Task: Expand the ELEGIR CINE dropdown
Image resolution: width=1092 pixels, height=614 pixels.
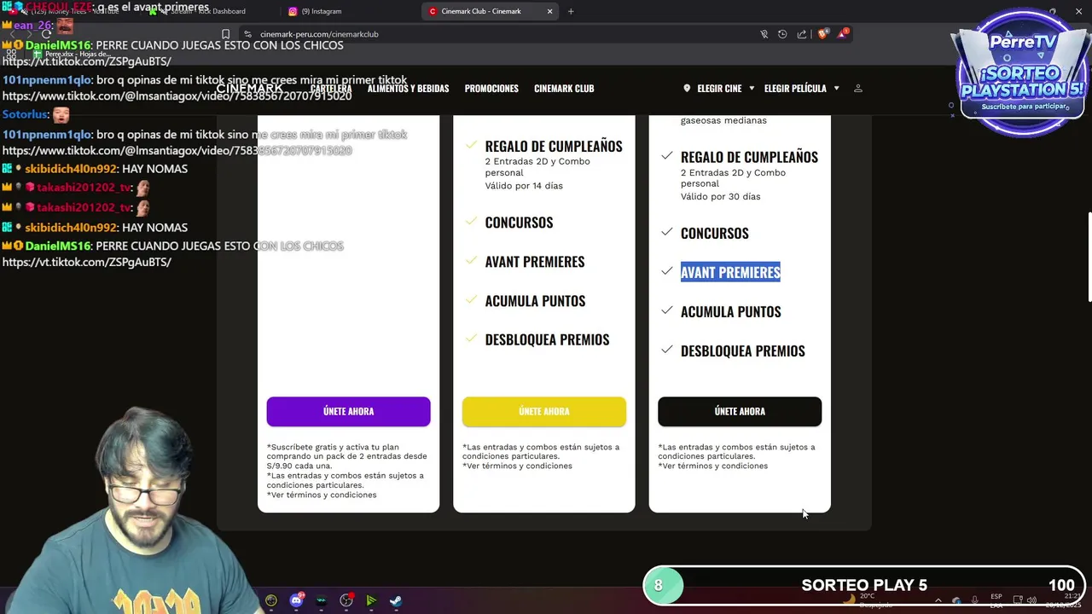Action: (719, 89)
